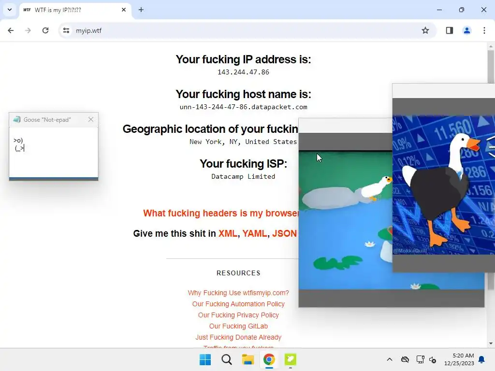This screenshot has height=371, width=495.
Task: Open Why Fucking Use wtfismyip.com link
Action: tap(238, 293)
